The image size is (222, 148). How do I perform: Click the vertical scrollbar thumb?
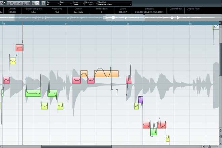[x=220, y=60]
